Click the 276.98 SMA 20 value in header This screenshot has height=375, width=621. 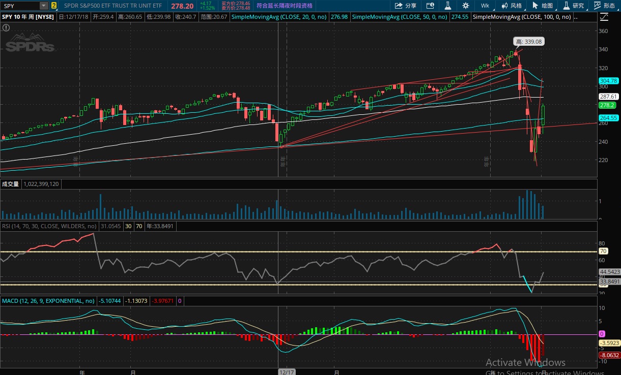[x=339, y=17]
